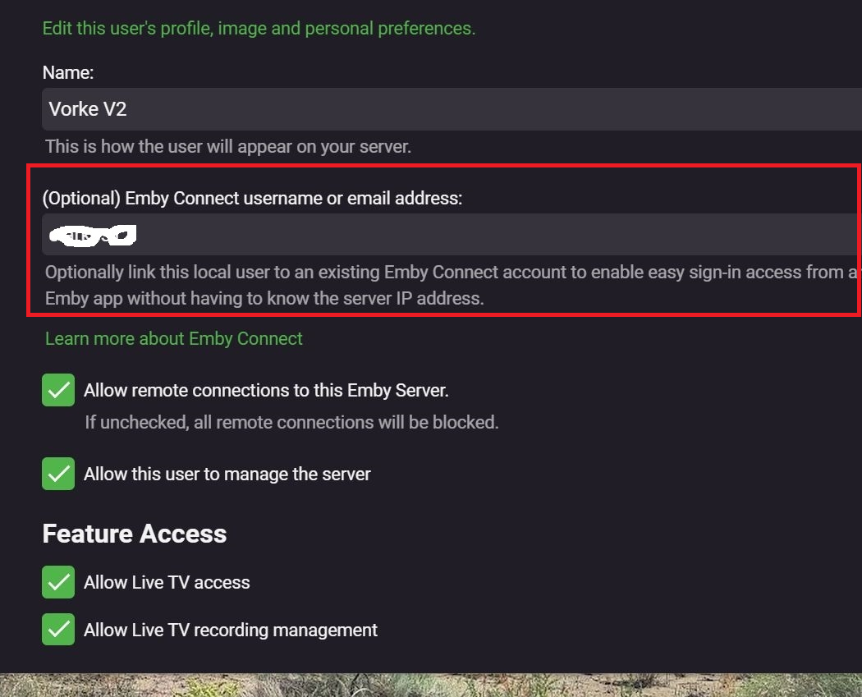This screenshot has height=697, width=862.
Task: Click the green 'Edit this user's profile' text
Action: [x=259, y=28]
